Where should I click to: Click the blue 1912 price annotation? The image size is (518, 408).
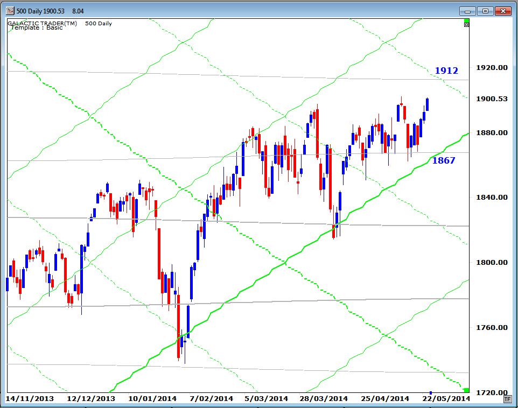tap(446, 71)
